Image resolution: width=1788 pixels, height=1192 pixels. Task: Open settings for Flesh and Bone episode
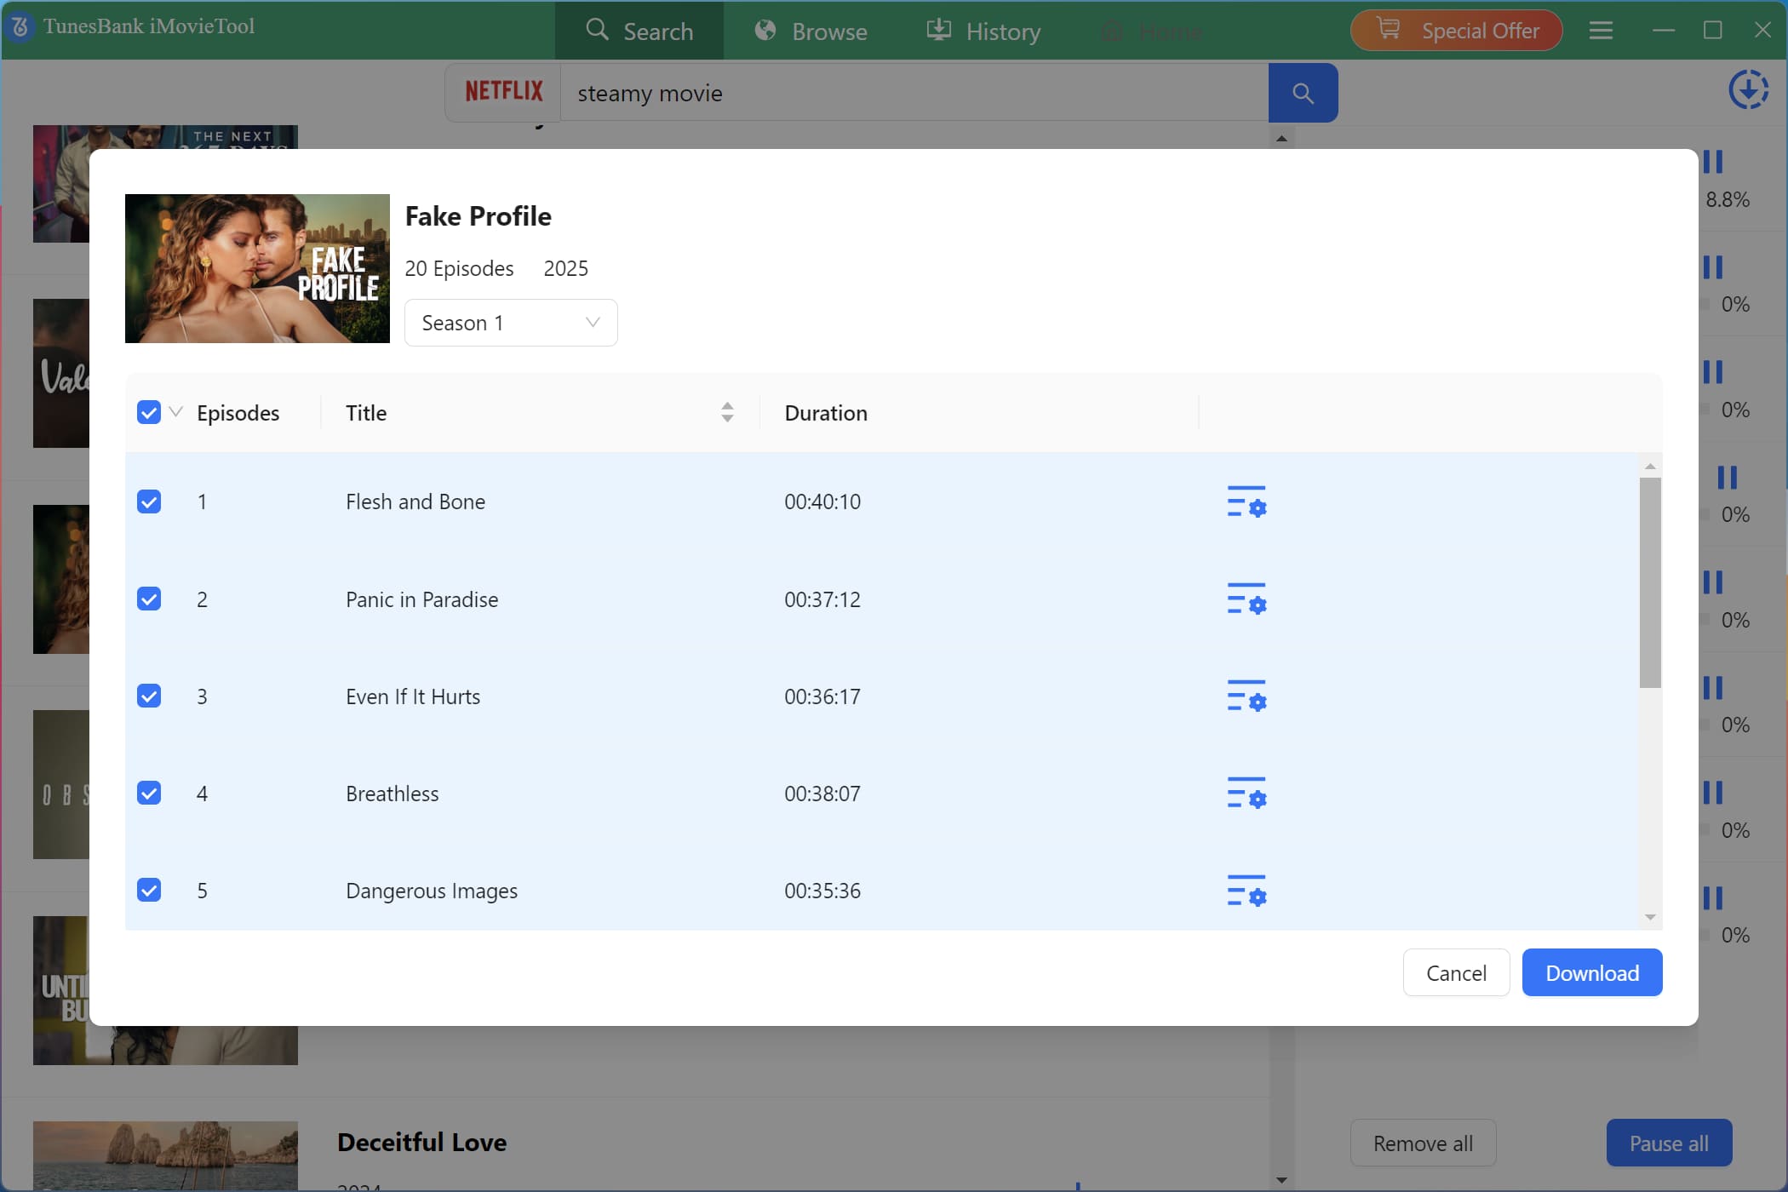tap(1246, 502)
